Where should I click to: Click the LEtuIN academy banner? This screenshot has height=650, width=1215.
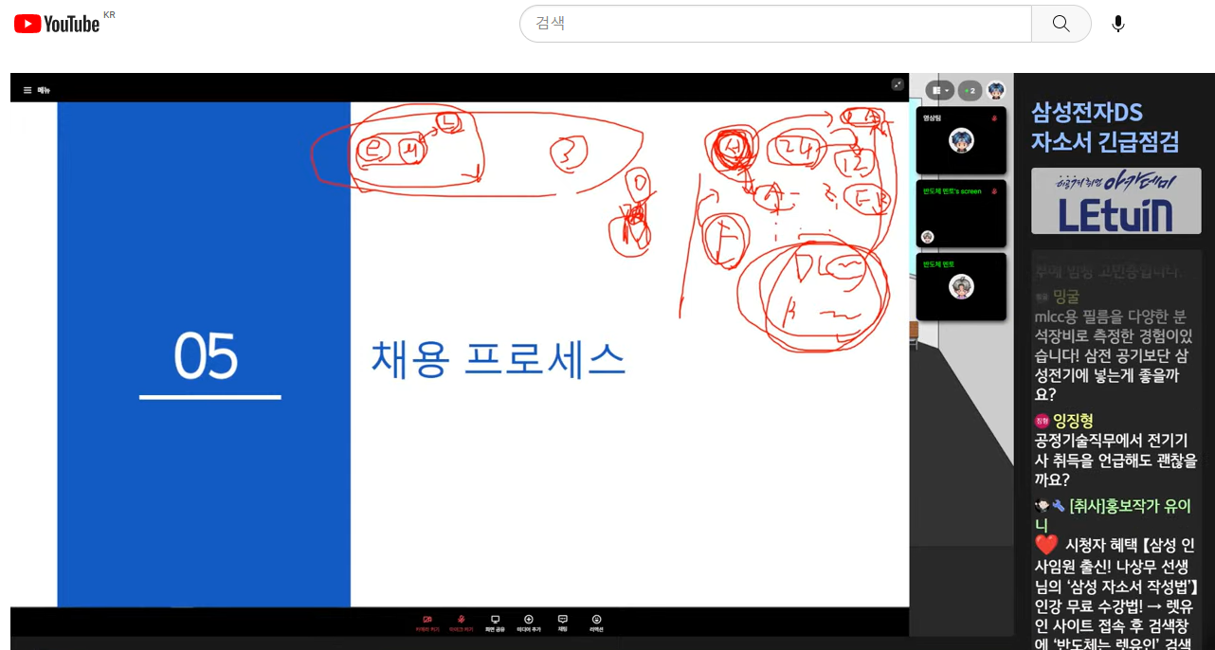pyautogui.click(x=1115, y=201)
